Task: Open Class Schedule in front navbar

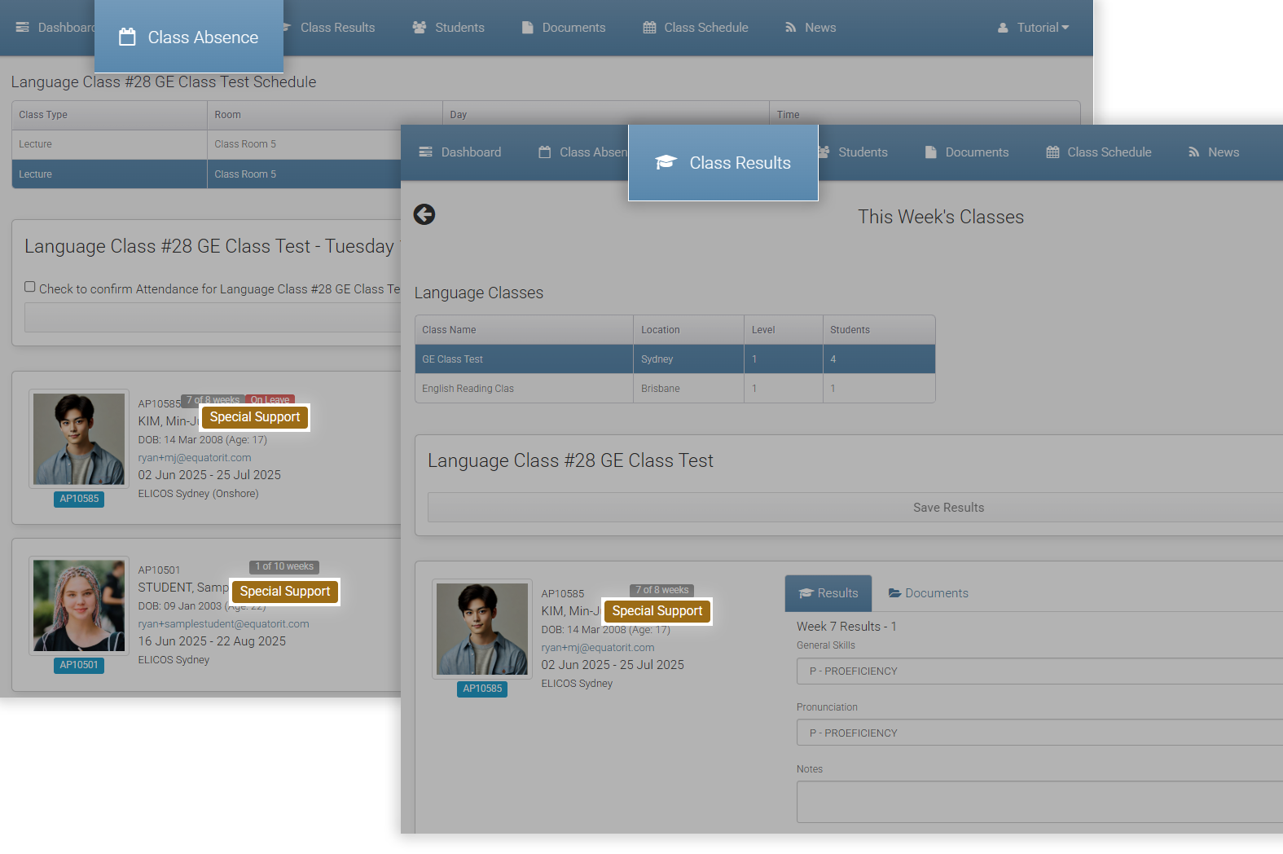Action: point(1098,152)
